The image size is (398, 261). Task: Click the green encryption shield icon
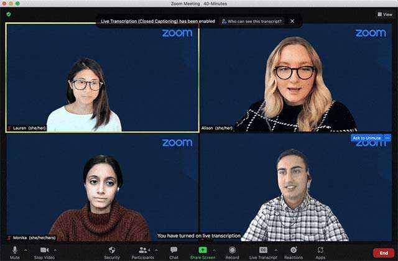tap(9, 14)
